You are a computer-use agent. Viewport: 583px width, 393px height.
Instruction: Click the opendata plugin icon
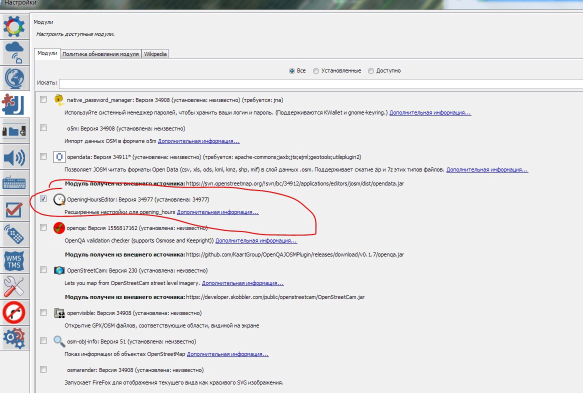(59, 157)
